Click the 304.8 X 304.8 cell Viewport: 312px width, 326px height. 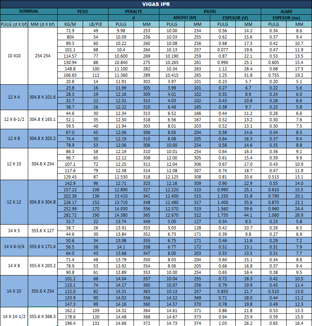[43, 202]
